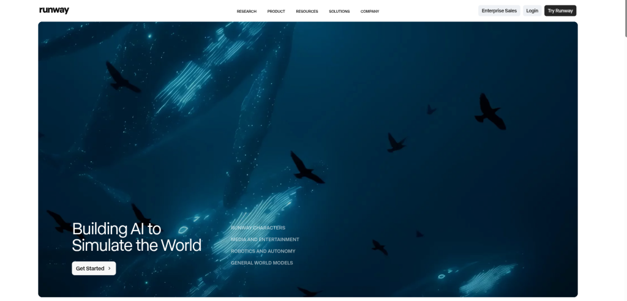The height and width of the screenshot is (301, 627).
Task: Click the dark Try Runway button
Action: [x=560, y=11]
